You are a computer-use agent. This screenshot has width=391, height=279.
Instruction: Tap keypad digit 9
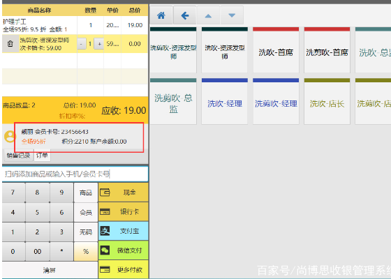point(61,193)
